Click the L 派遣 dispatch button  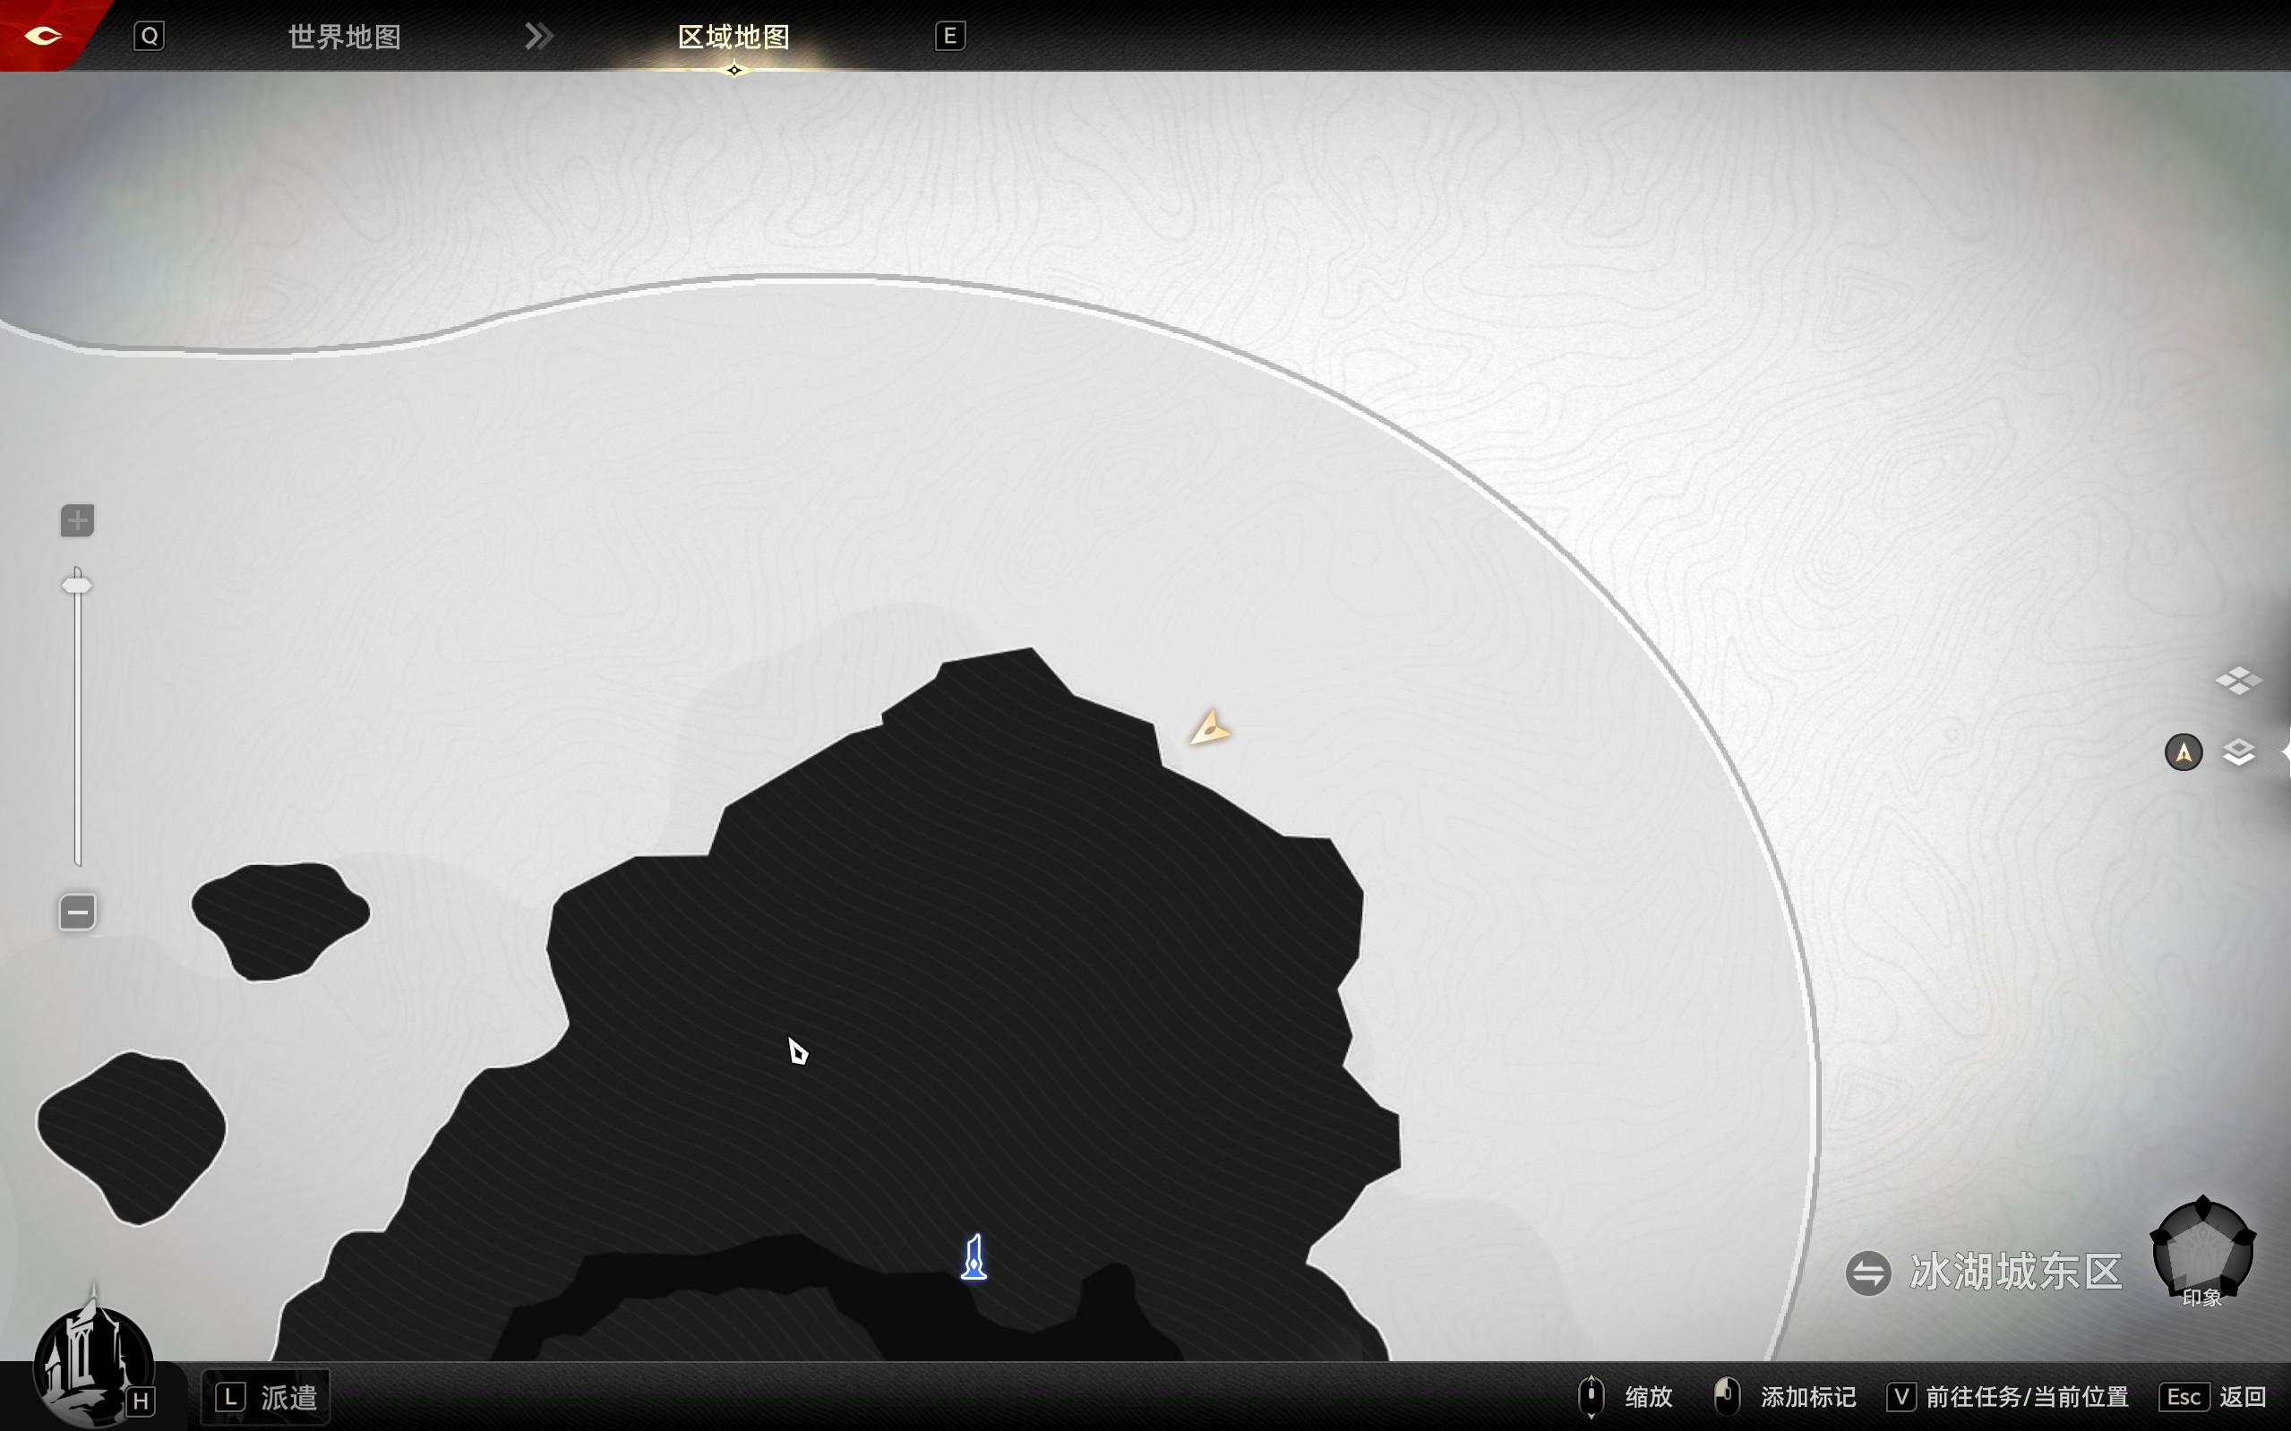click(266, 1397)
